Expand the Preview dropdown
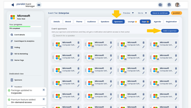 click(x=128, y=13)
